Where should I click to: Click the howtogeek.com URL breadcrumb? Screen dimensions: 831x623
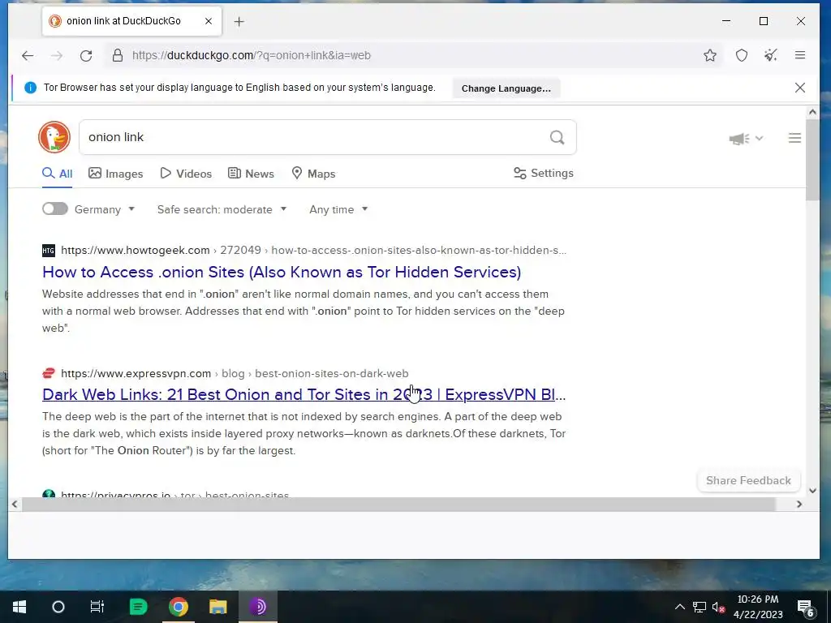point(313,250)
